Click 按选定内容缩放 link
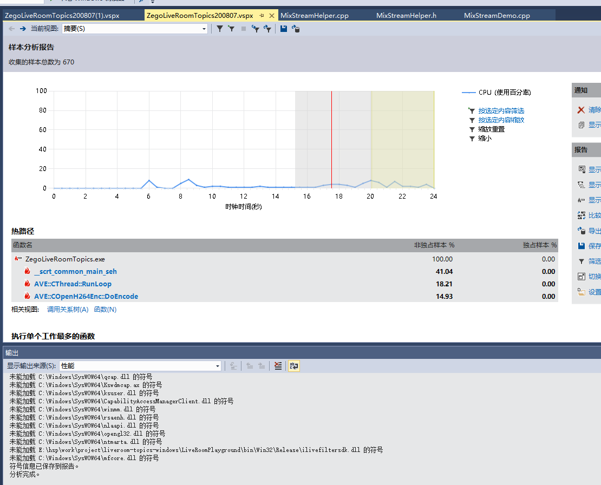This screenshot has width=601, height=485. coord(501,120)
